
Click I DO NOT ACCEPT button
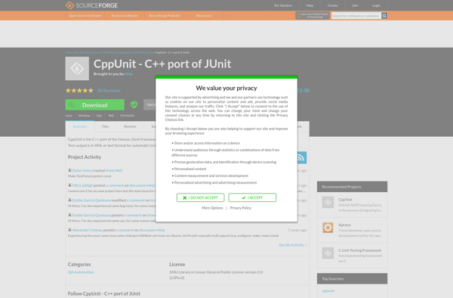(x=201, y=197)
